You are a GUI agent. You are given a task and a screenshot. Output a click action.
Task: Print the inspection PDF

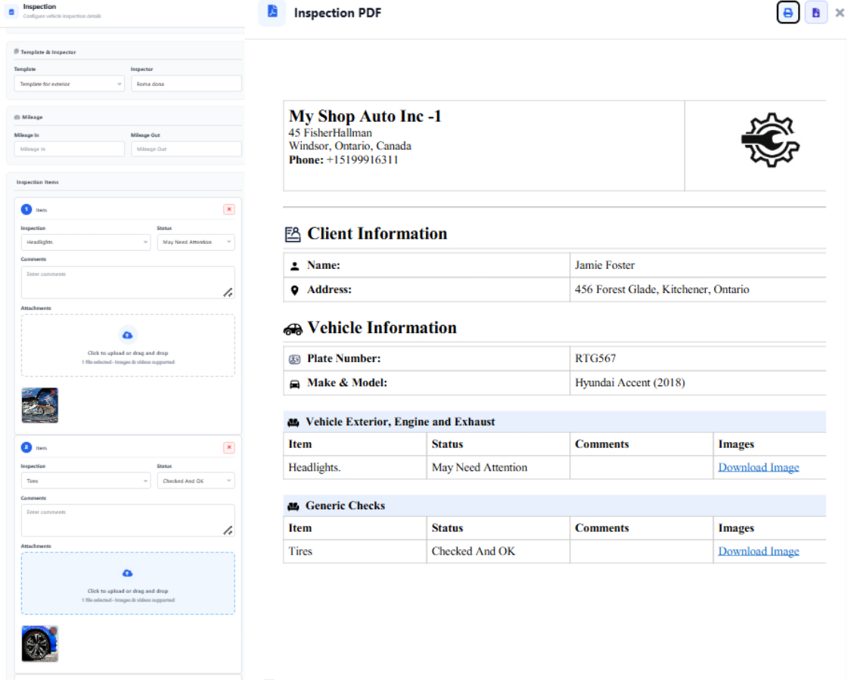787,13
